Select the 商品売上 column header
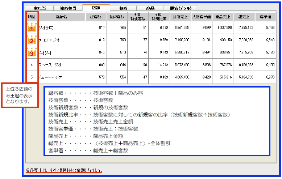 click(x=222, y=17)
